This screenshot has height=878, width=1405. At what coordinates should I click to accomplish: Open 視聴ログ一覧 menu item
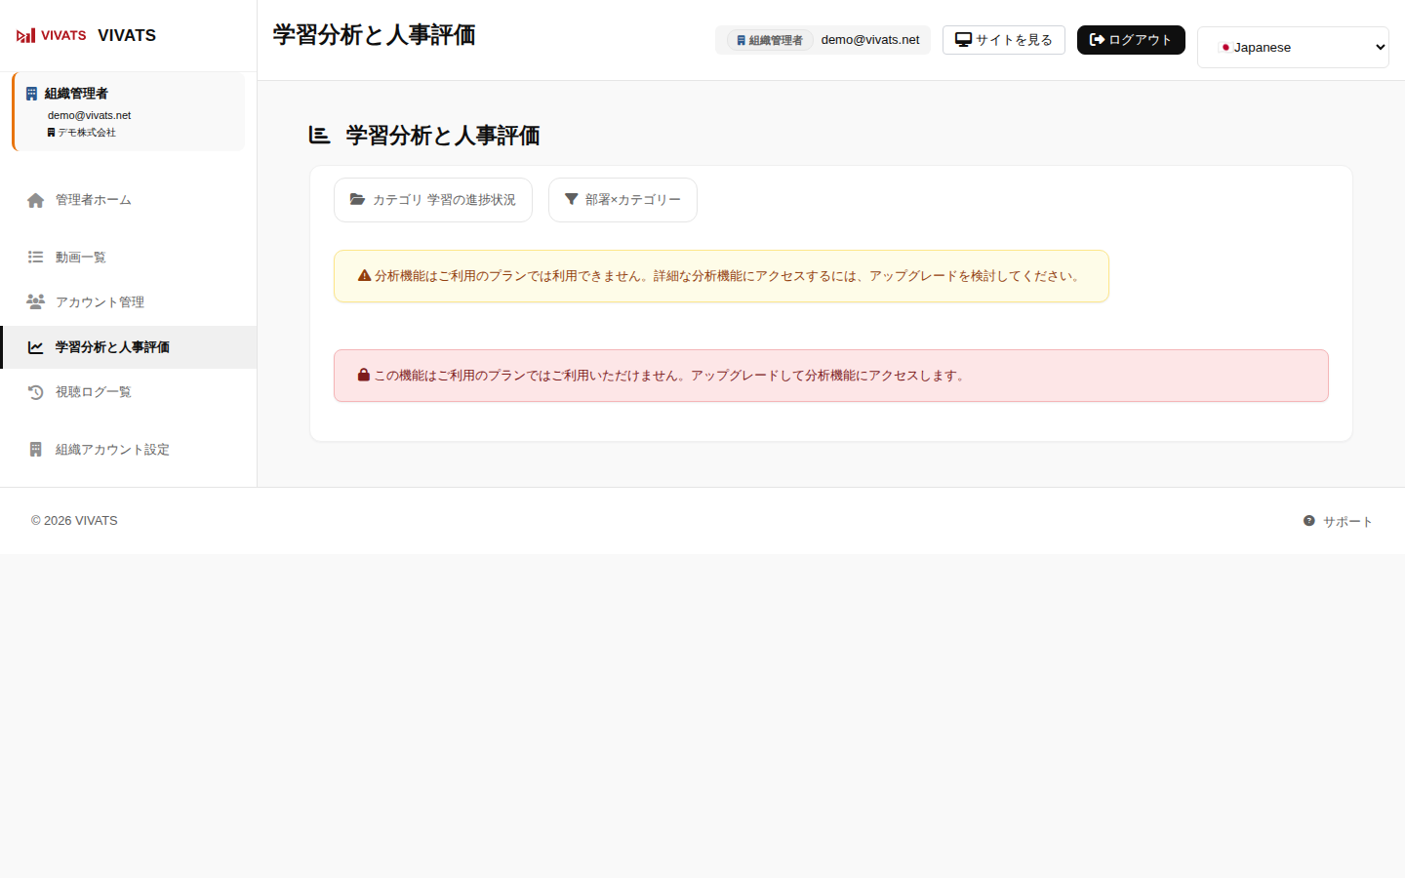(129, 392)
